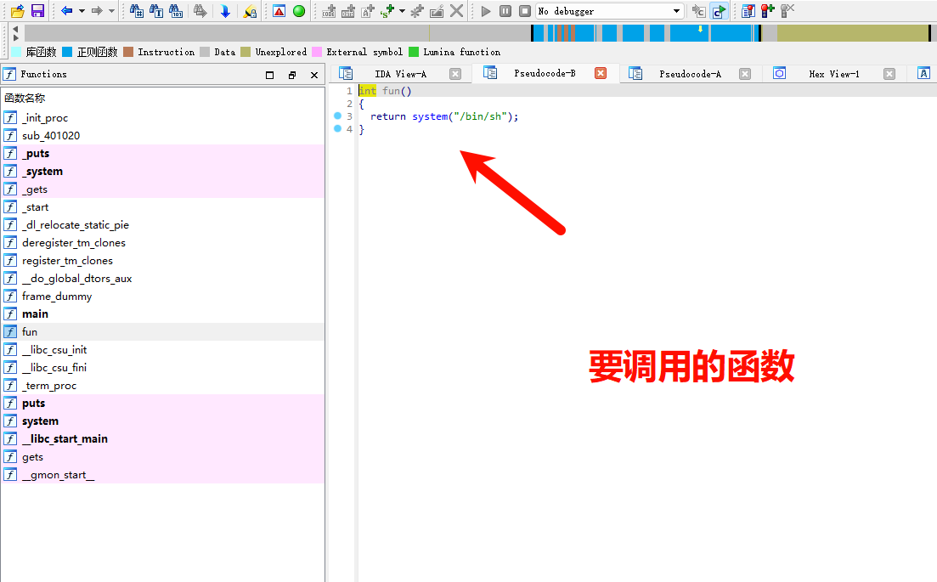
Task: Expand the forward arrow history dropdown
Action: click(x=111, y=11)
